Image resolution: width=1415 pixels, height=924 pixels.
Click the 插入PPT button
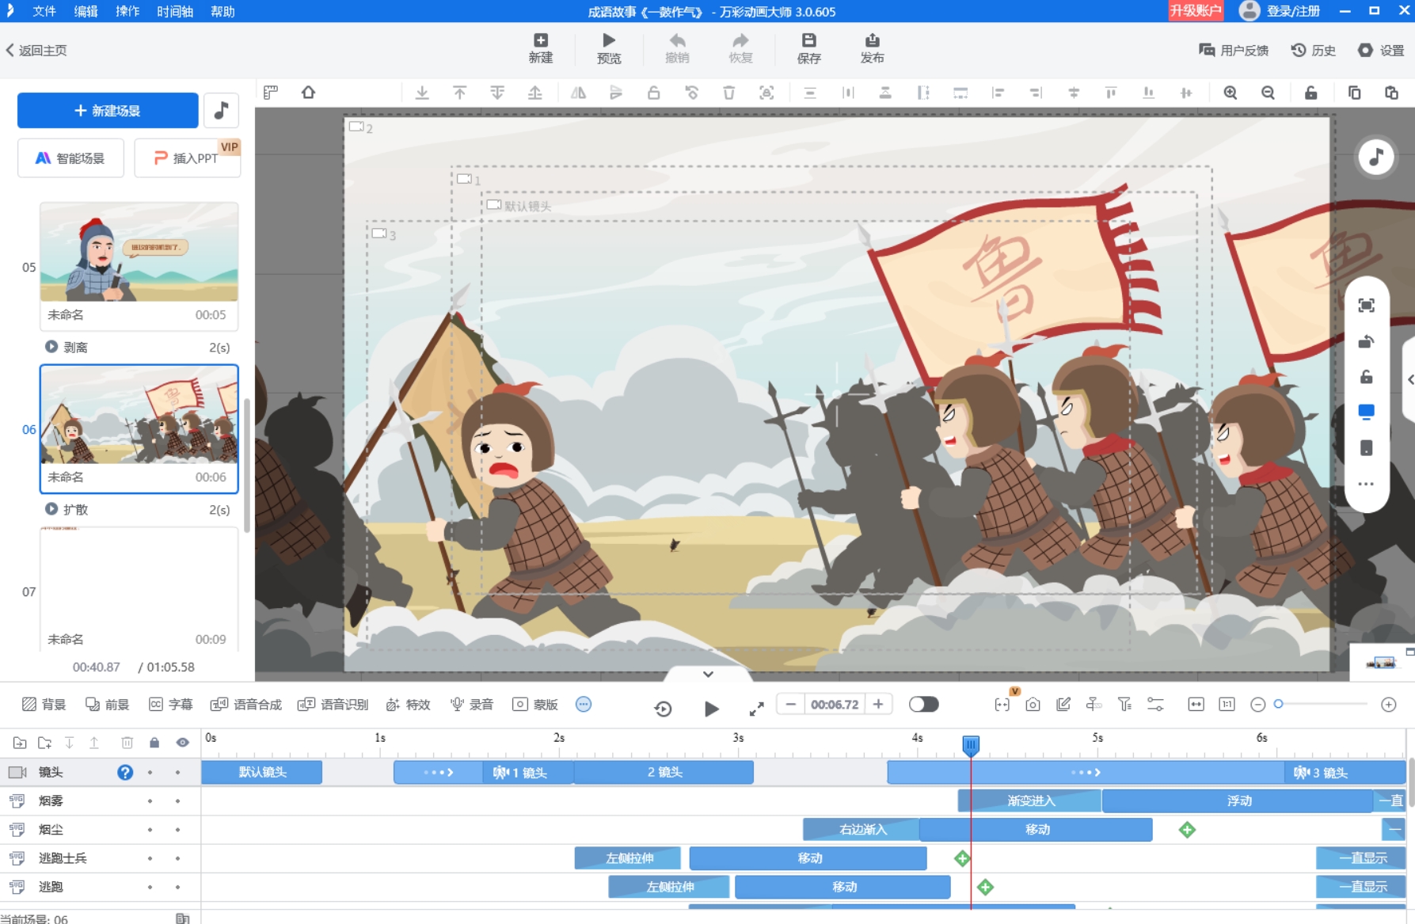pyautogui.click(x=187, y=158)
